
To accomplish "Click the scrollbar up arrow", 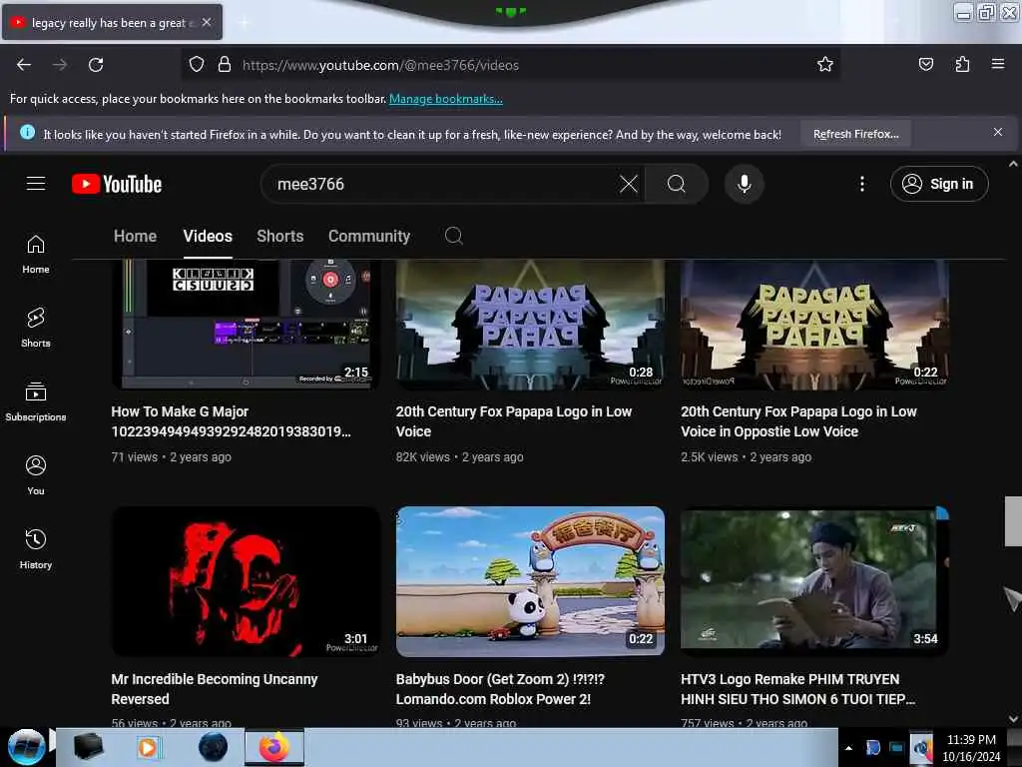I will [1013, 164].
